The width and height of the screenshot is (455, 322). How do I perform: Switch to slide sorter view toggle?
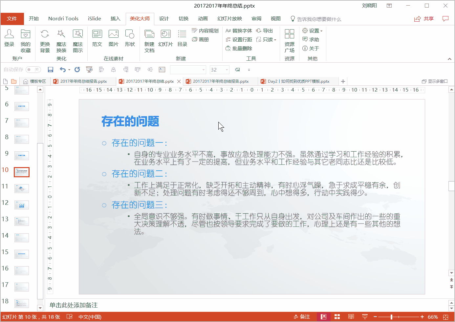pyautogui.click(x=337, y=316)
